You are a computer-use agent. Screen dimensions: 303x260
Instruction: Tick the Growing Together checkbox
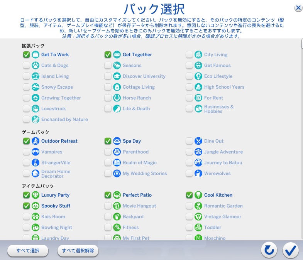pyautogui.click(x=26, y=98)
